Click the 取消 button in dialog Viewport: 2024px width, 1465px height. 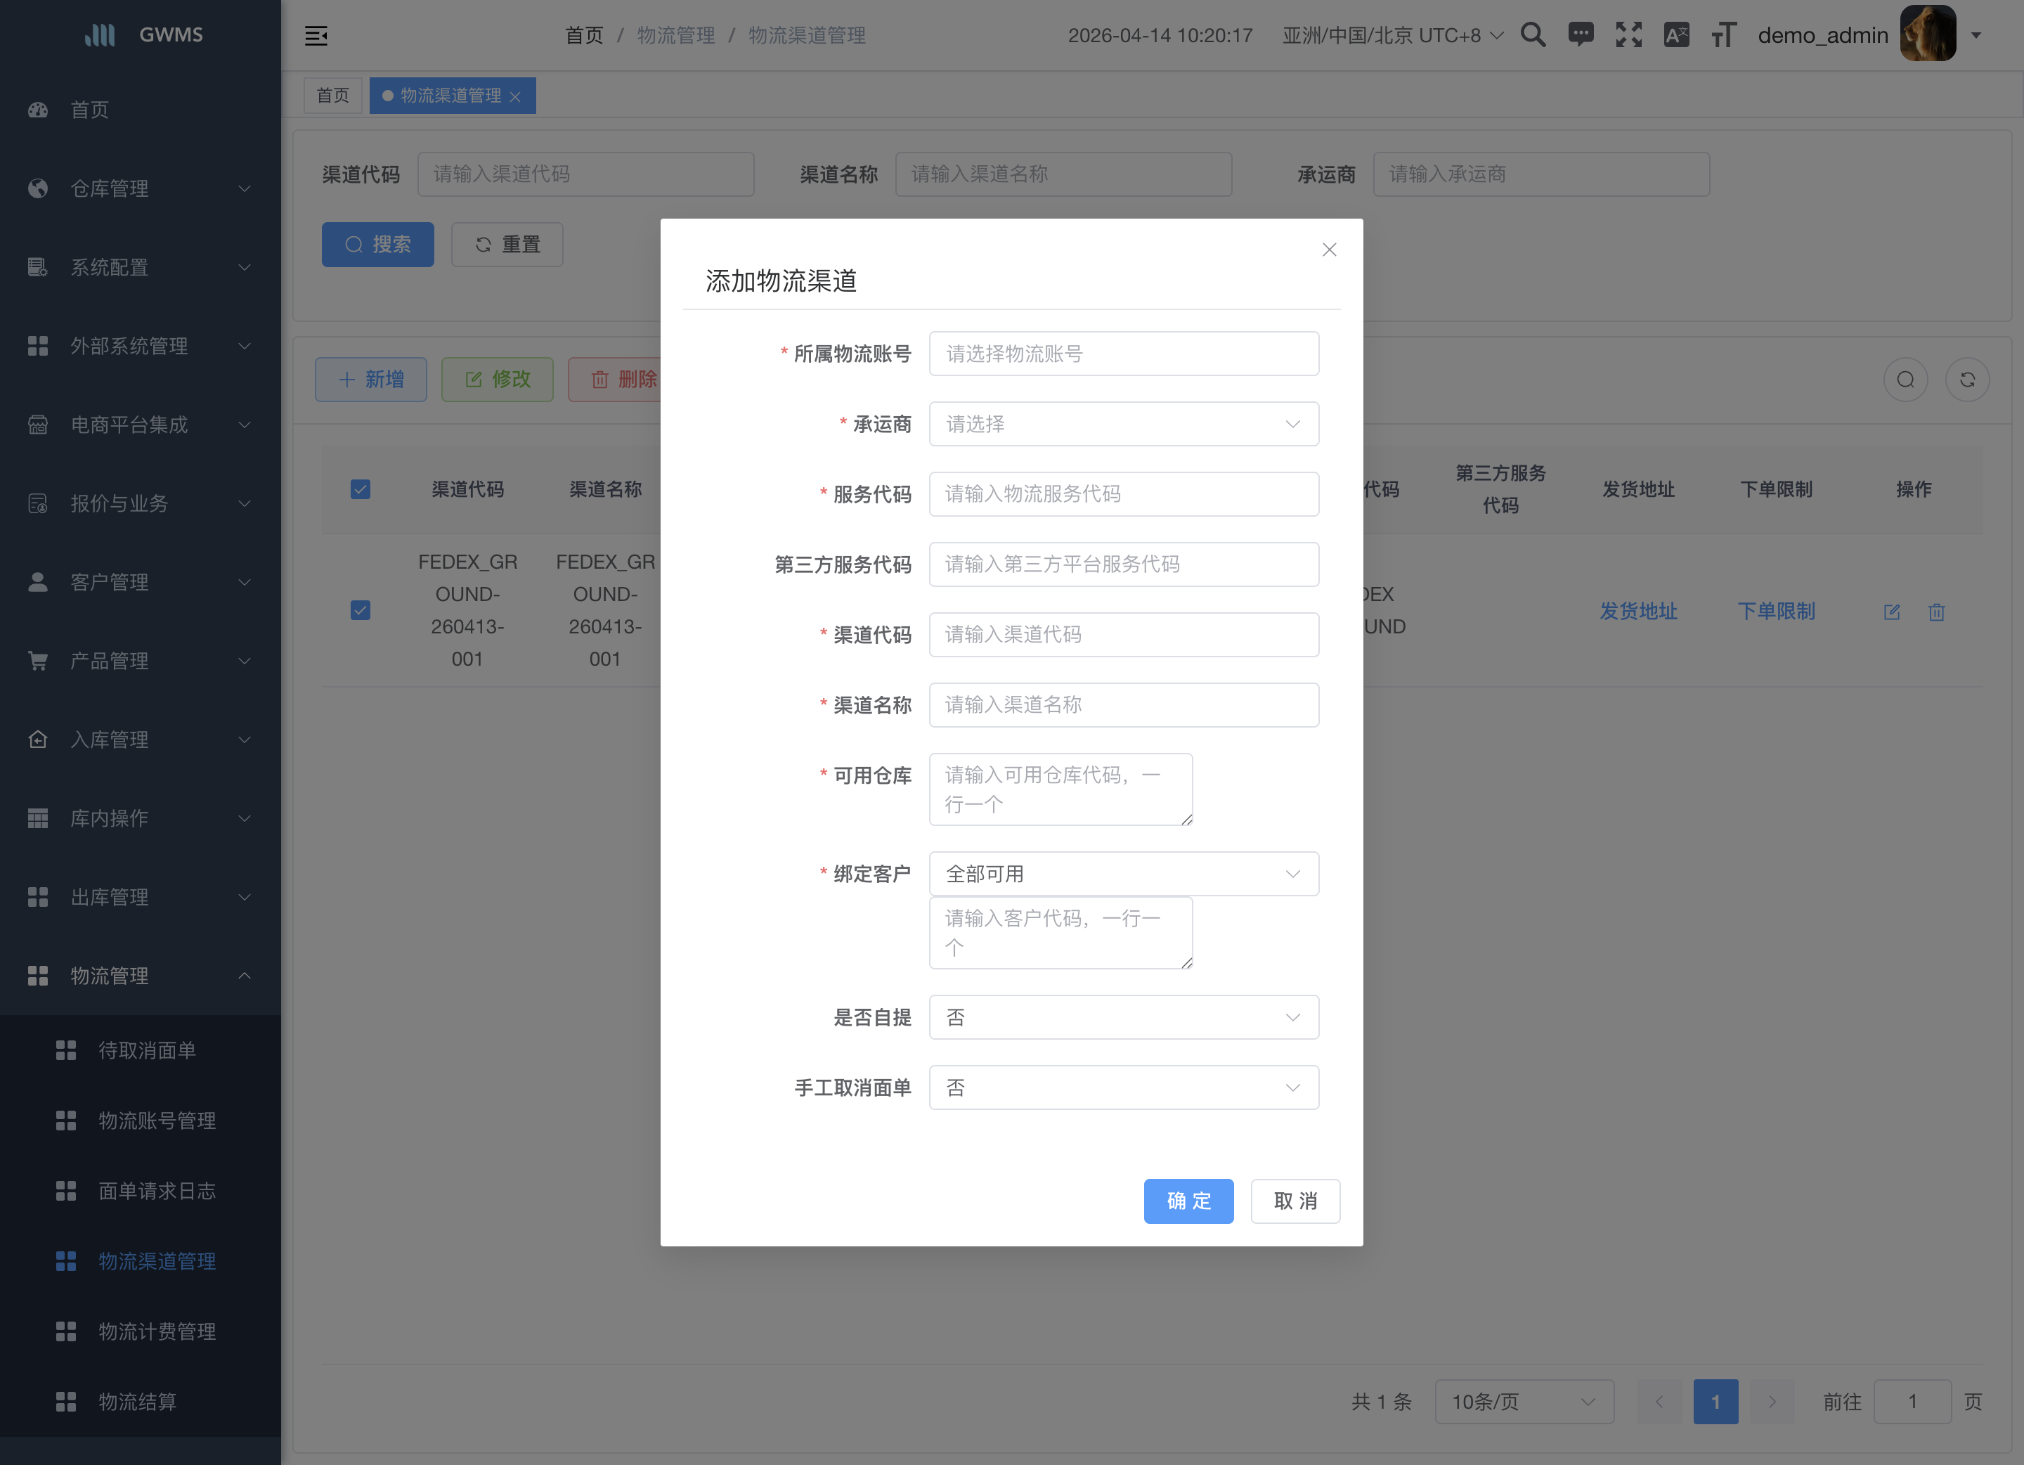tap(1295, 1201)
